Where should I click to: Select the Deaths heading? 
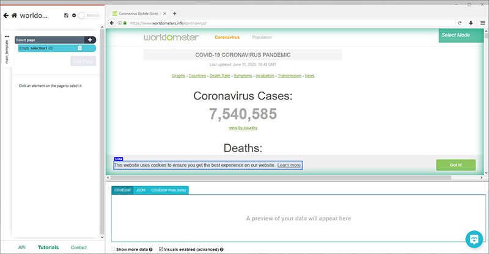[x=243, y=148]
